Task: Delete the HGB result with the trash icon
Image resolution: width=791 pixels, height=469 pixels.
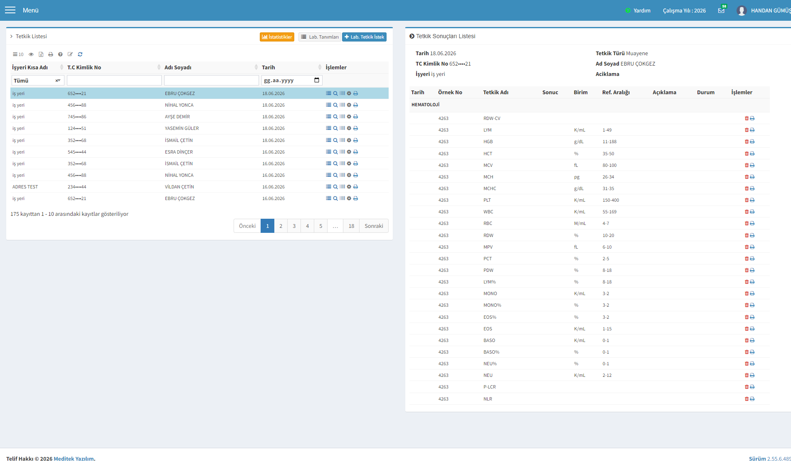Action: click(747, 142)
